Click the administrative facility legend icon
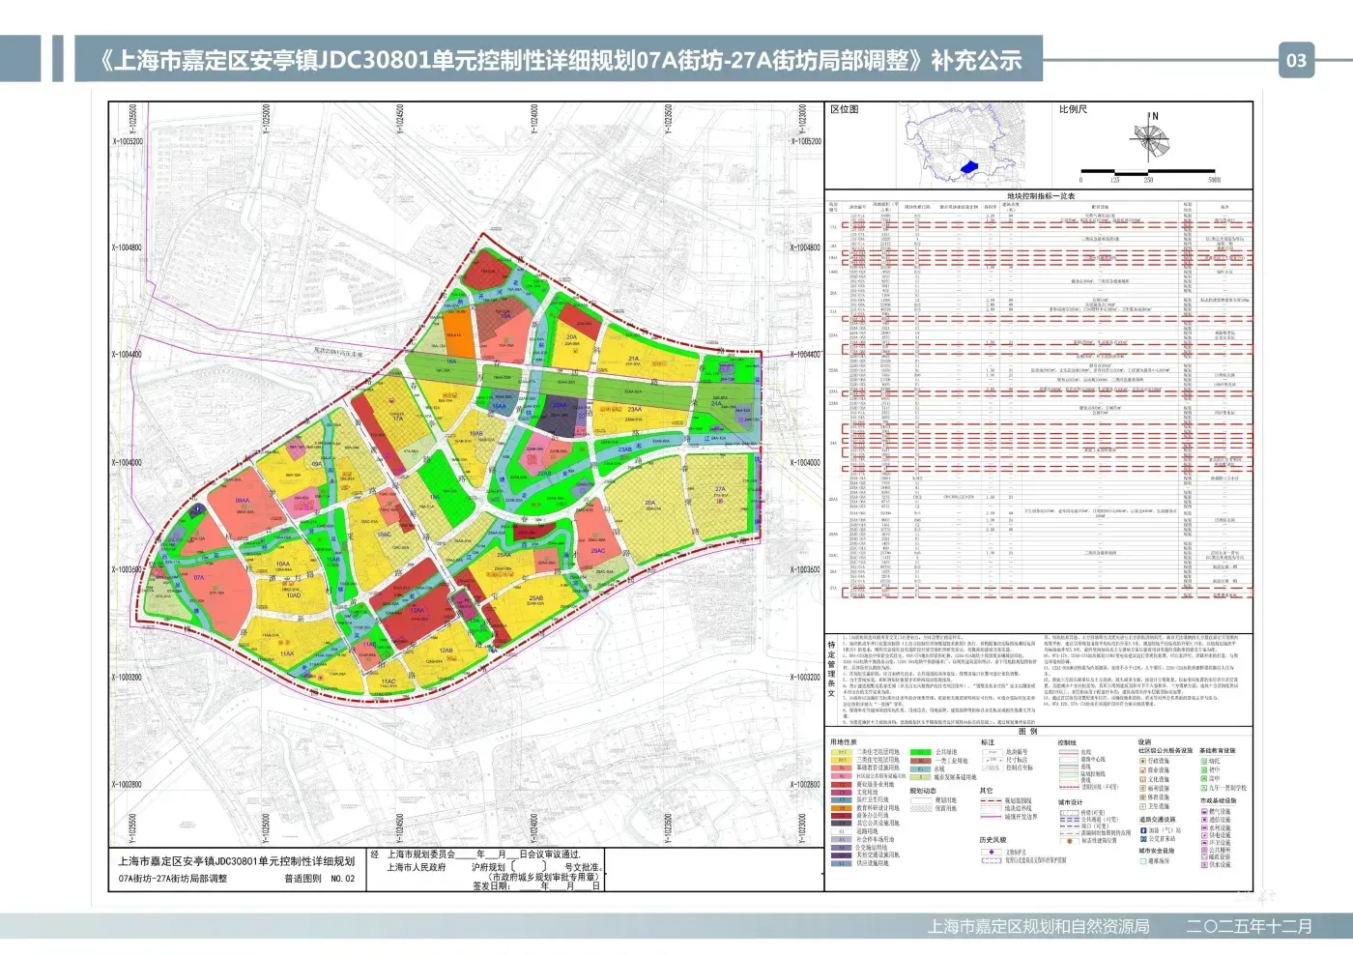This screenshot has width=1353, height=956. 1142,761
